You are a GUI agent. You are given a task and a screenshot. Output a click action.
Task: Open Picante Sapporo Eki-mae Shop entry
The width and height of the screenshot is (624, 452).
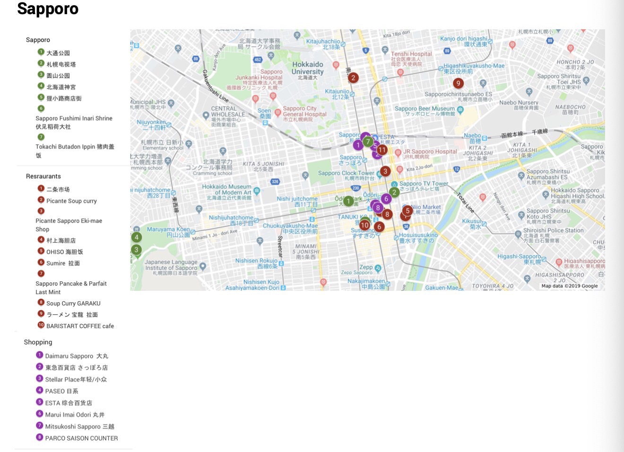point(69,225)
